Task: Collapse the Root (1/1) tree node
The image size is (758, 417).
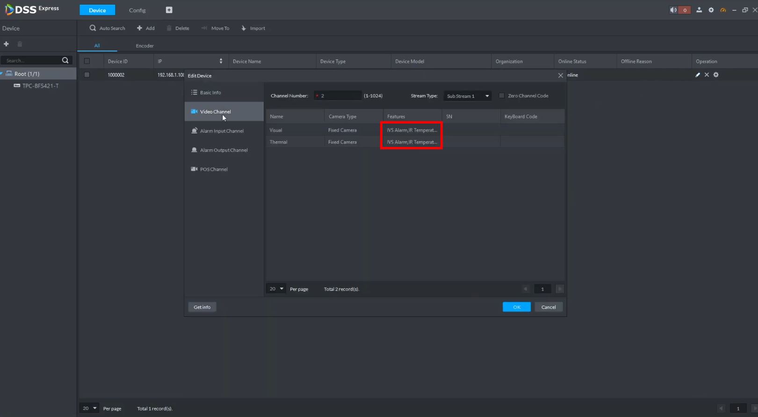Action: click(2, 74)
